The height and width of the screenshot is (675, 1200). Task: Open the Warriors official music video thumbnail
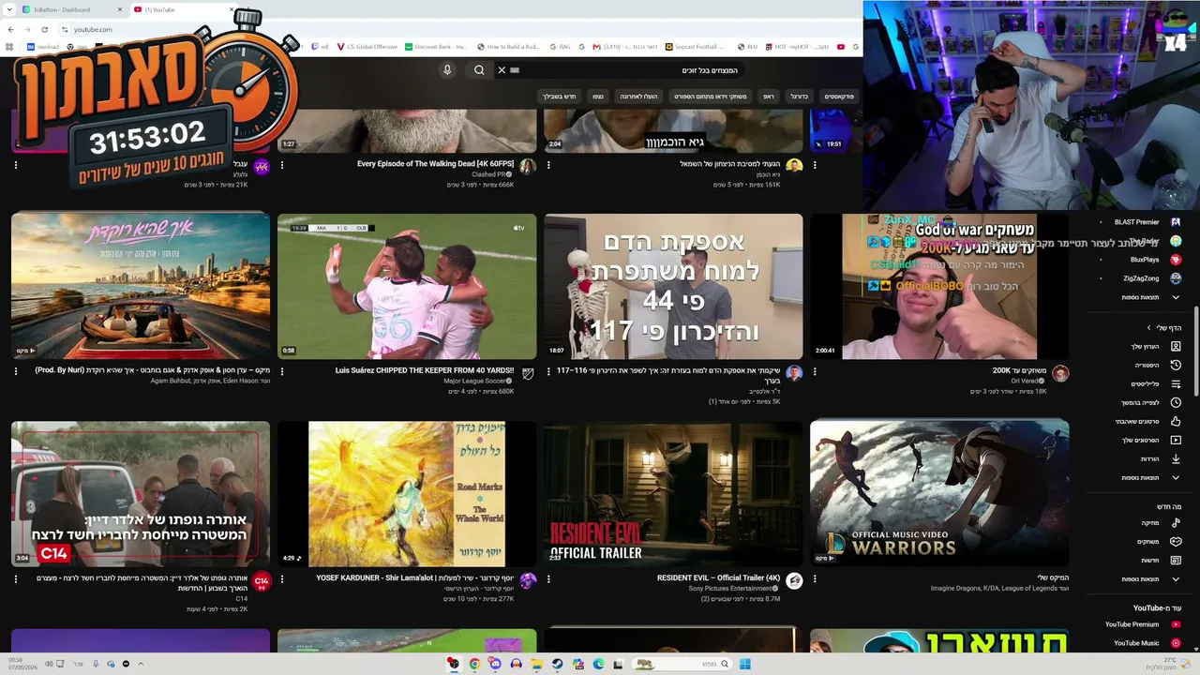(x=939, y=494)
